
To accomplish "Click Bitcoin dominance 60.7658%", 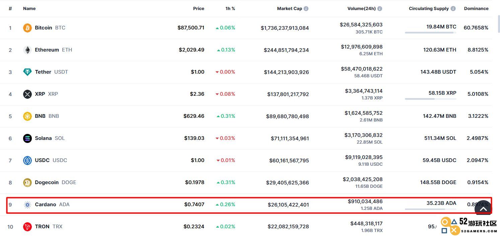I will 476,28.
